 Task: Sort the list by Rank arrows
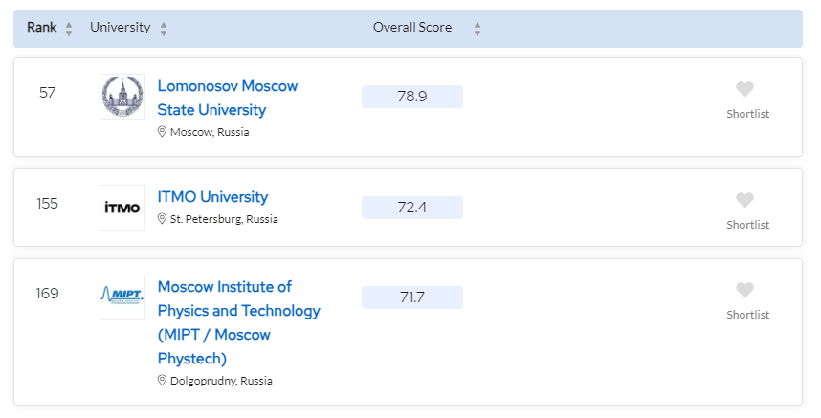69,29
